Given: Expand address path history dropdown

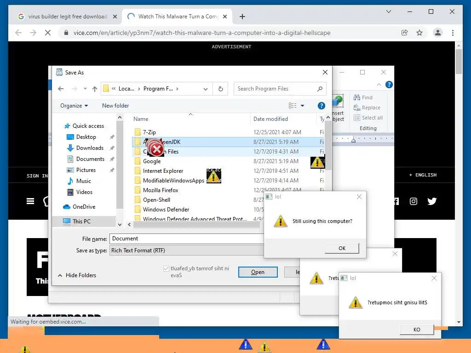Looking at the screenshot, I should 206,89.
